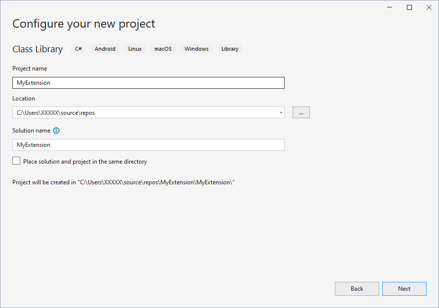Minimize the dialog window
The height and width of the screenshot is (308, 439).
tap(390, 7)
